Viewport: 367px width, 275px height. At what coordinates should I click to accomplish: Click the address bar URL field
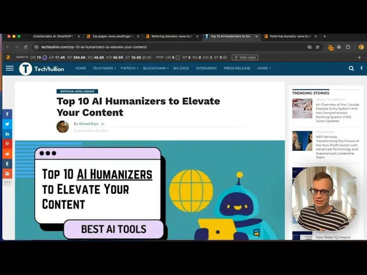[x=172, y=47]
